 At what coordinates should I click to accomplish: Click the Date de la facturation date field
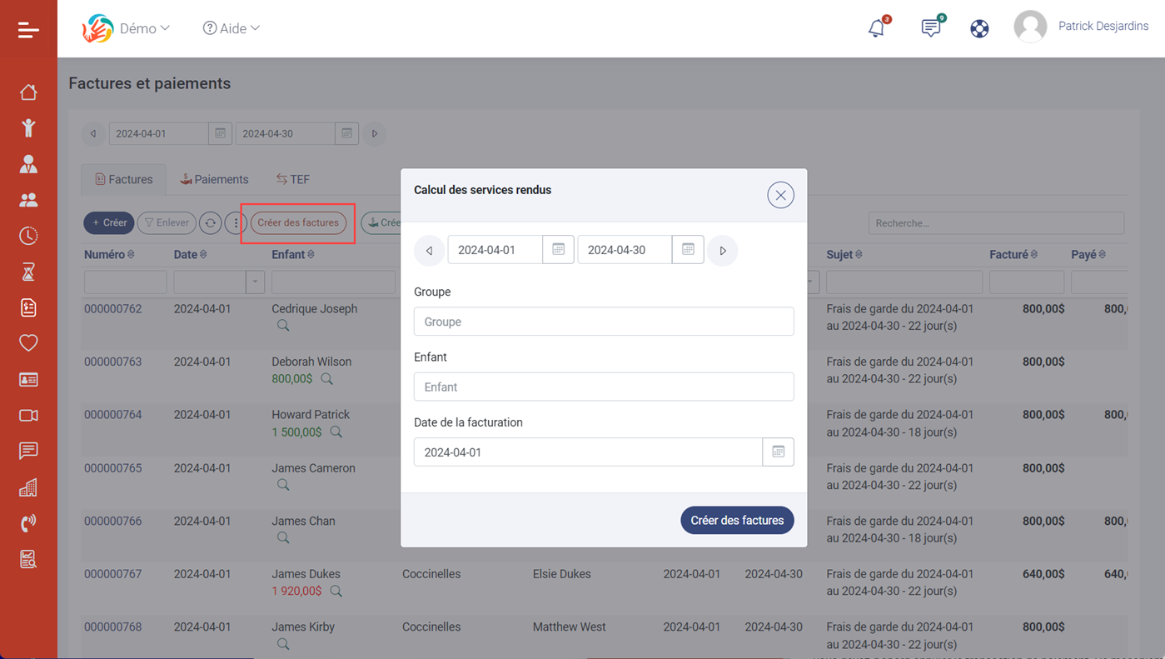point(588,452)
